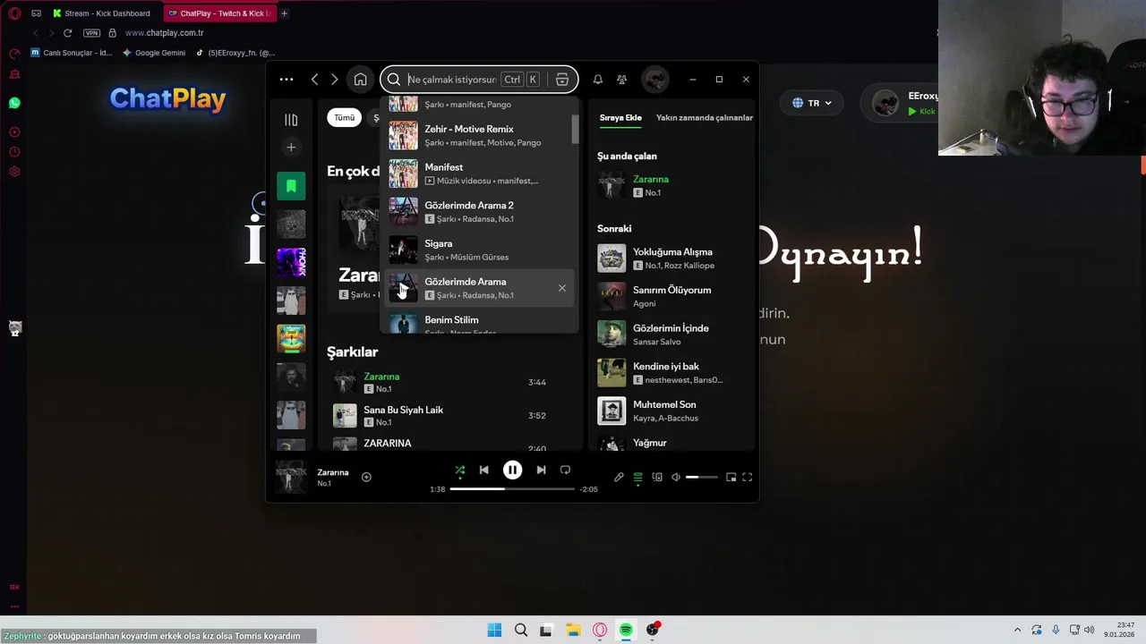
Task: Click the Spotify search magnifier icon
Action: pos(394,80)
